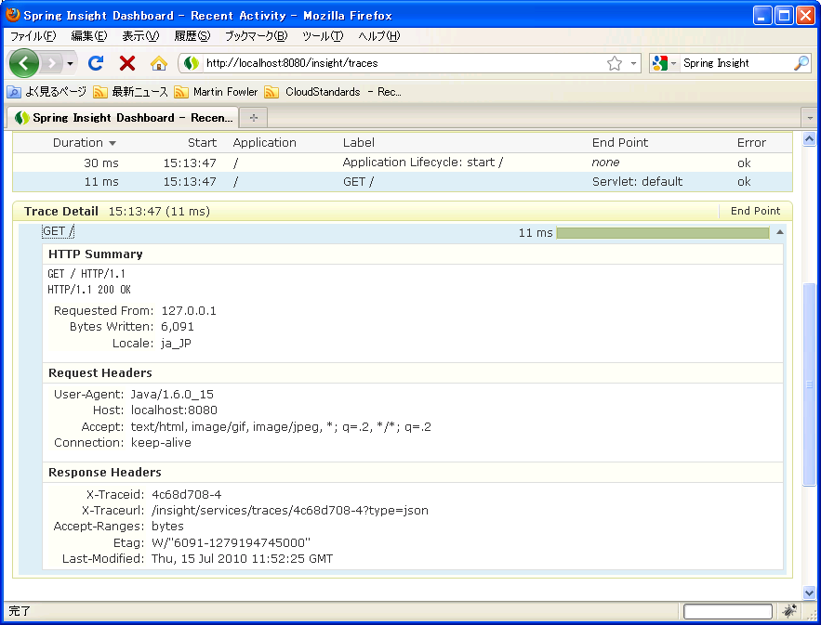Open the back/forward history dropdown arrow
The image size is (821, 625).
pos(70,64)
